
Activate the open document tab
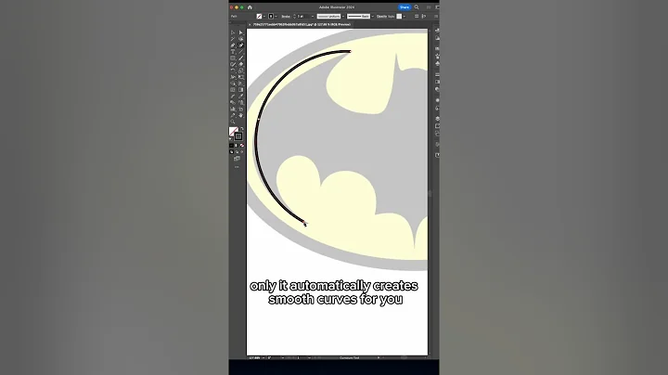(302, 25)
